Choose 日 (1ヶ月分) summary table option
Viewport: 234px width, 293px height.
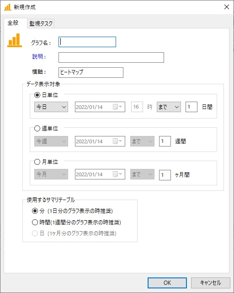(35, 233)
